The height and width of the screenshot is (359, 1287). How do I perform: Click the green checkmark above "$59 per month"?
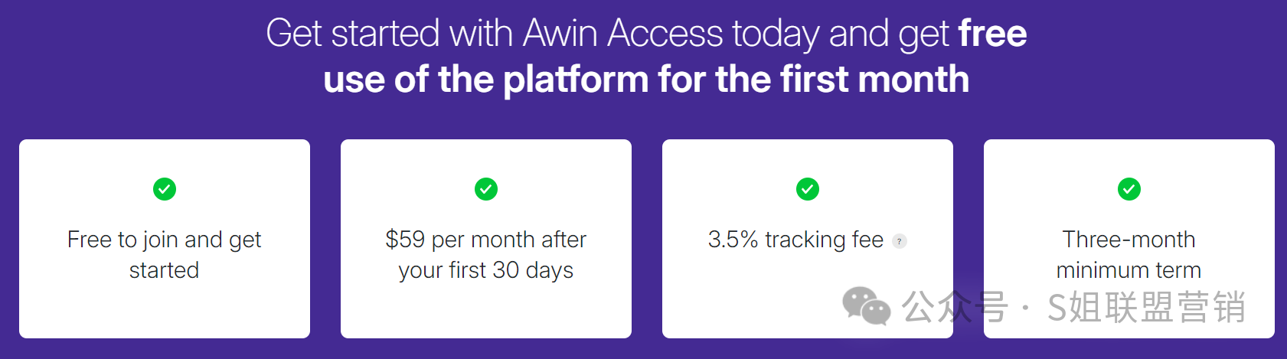486,189
